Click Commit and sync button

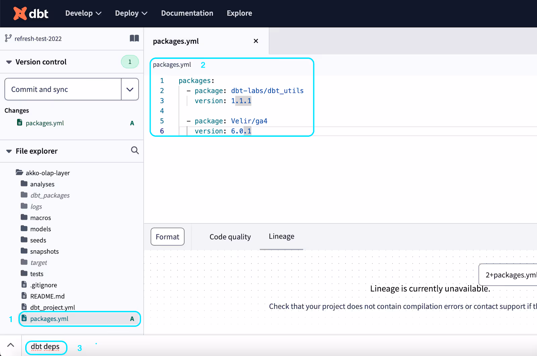point(63,89)
